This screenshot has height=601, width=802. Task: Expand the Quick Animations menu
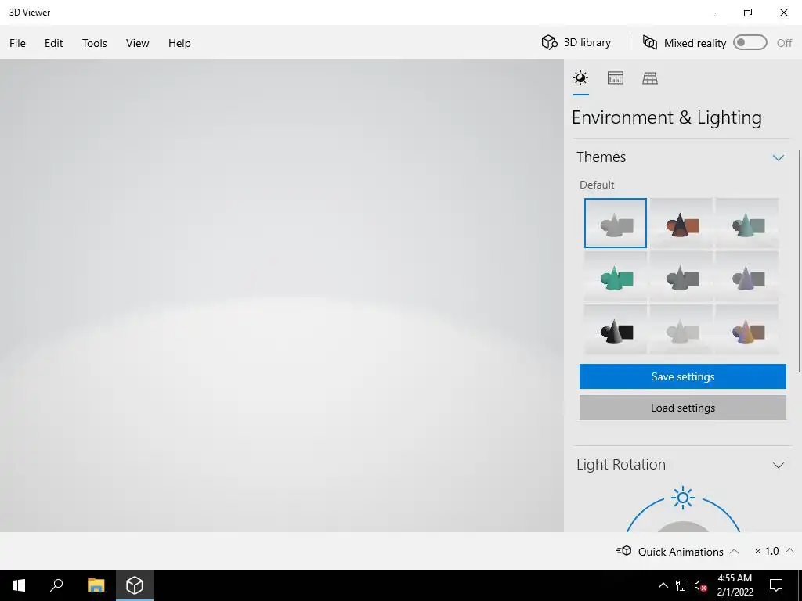point(678,552)
